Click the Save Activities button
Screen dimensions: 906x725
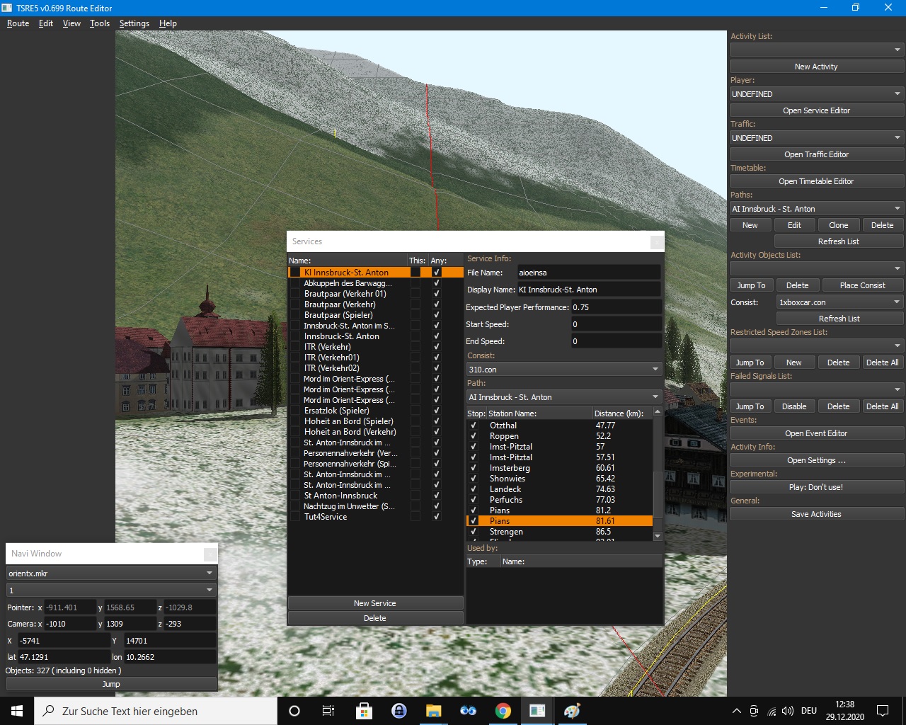pos(816,514)
